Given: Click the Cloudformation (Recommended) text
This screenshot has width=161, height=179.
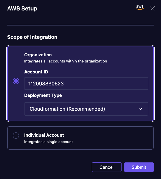Looking at the screenshot, I should [67, 109].
